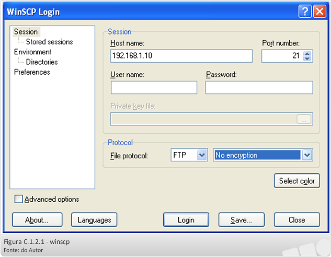Click the help question mark icon

pos(305,11)
